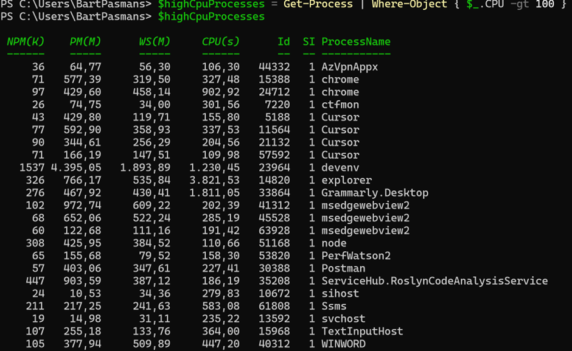Image resolution: width=572 pixels, height=351 pixels.
Task: Select Cursor name in row with Id 11564
Action: (x=340, y=130)
